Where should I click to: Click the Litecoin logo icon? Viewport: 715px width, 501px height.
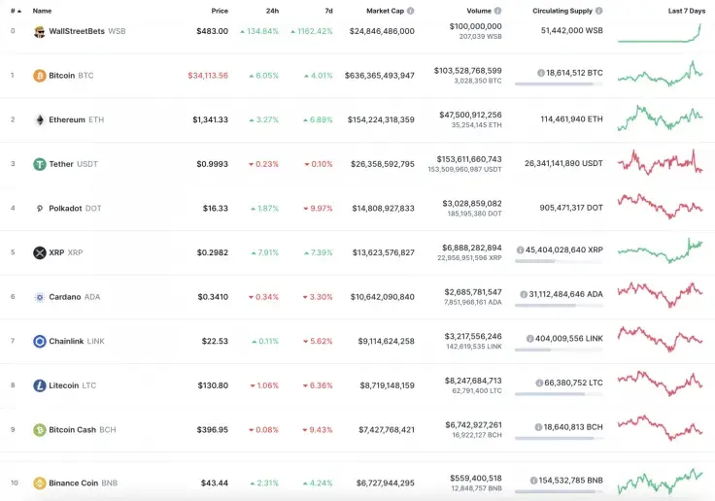tap(40, 385)
